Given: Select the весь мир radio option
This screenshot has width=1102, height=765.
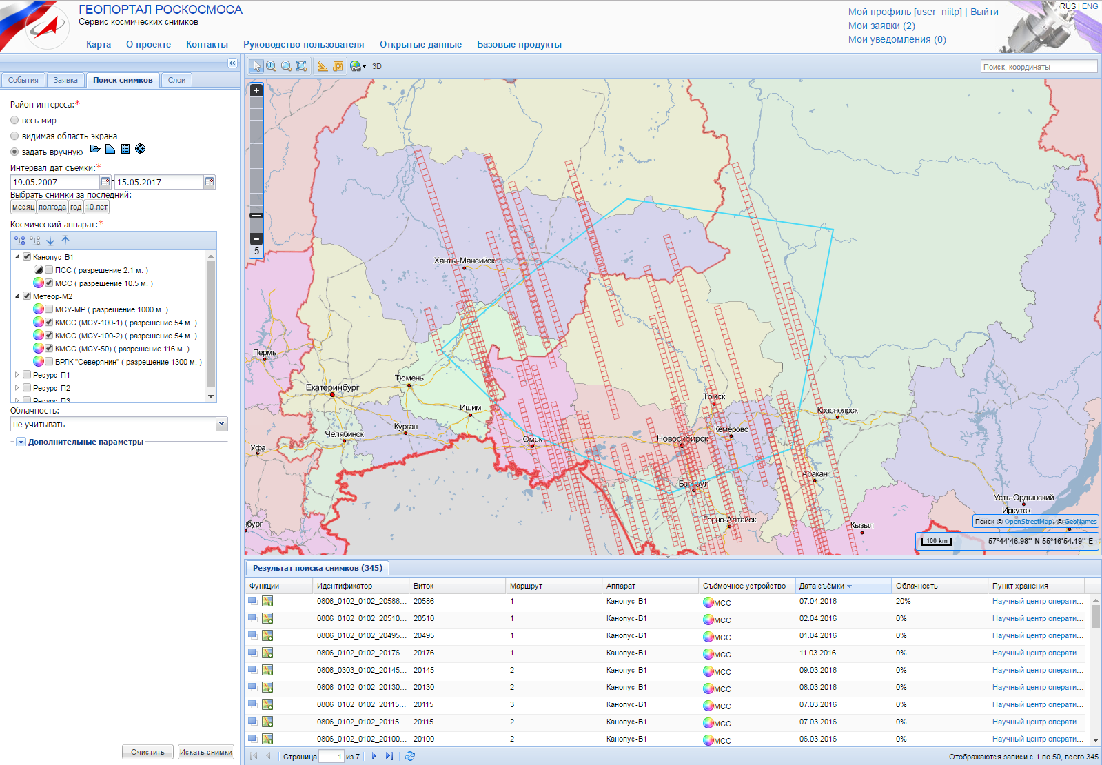Looking at the screenshot, I should click(x=14, y=121).
